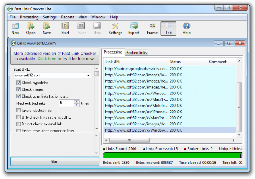Click the Link URL column header

point(136,62)
